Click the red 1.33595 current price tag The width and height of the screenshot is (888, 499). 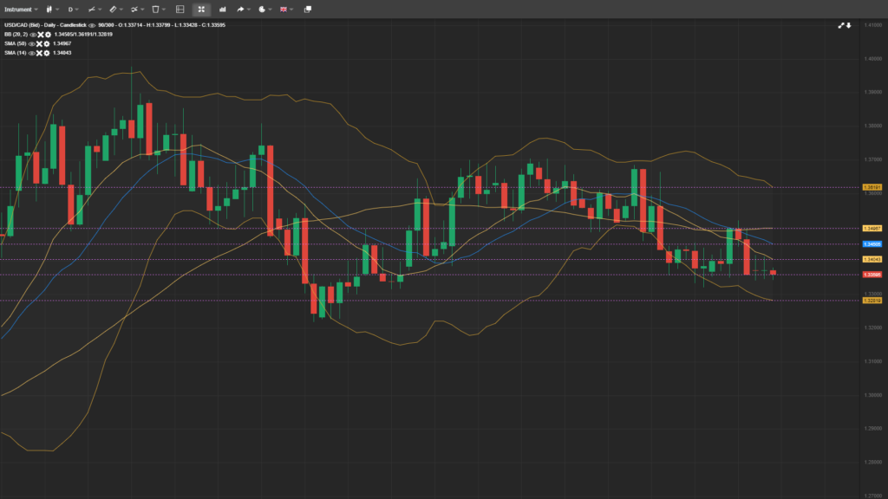pos(872,275)
